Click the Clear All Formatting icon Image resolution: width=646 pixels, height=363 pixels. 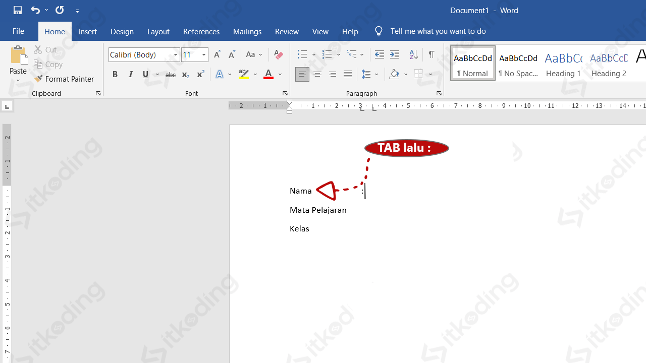tap(278, 54)
